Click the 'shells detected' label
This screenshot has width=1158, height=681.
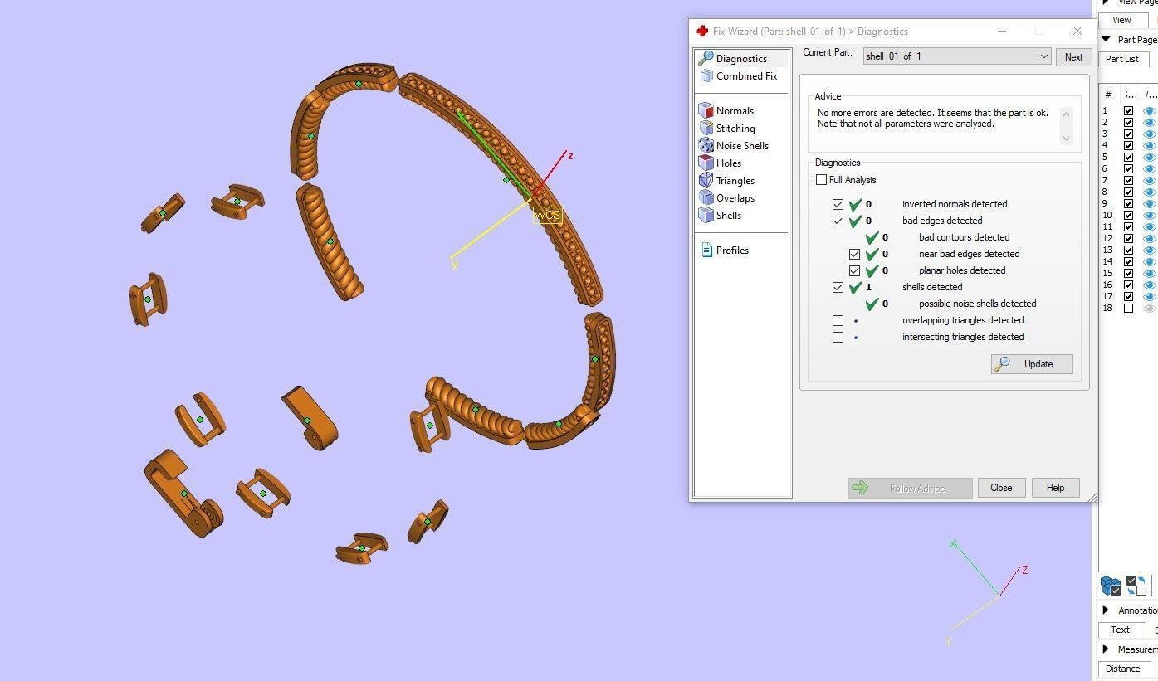[932, 287]
